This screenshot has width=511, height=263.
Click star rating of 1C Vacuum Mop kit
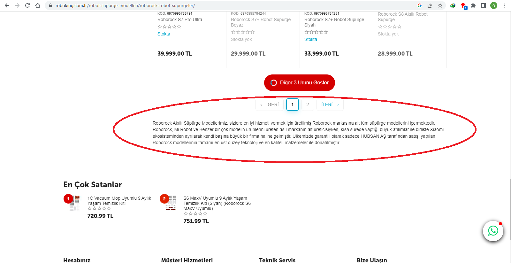point(99,209)
